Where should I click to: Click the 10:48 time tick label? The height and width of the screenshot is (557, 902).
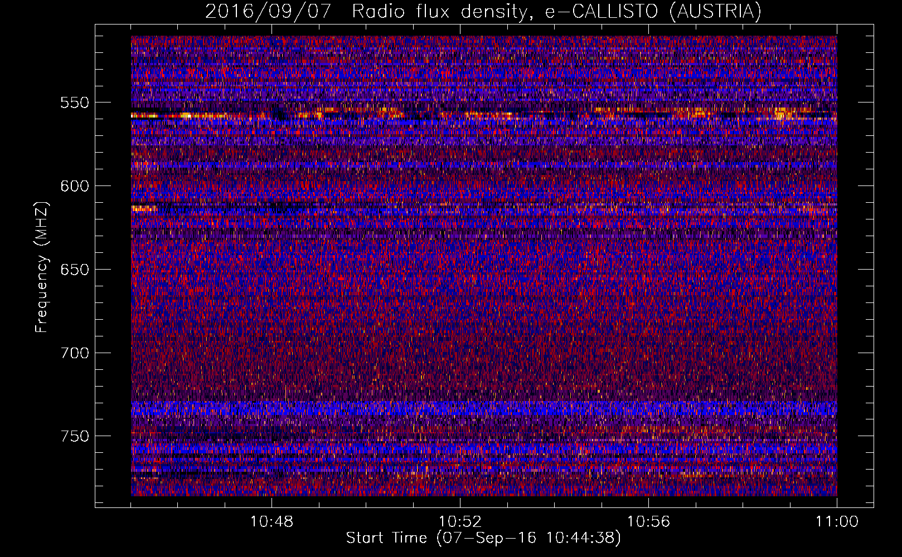tap(272, 522)
